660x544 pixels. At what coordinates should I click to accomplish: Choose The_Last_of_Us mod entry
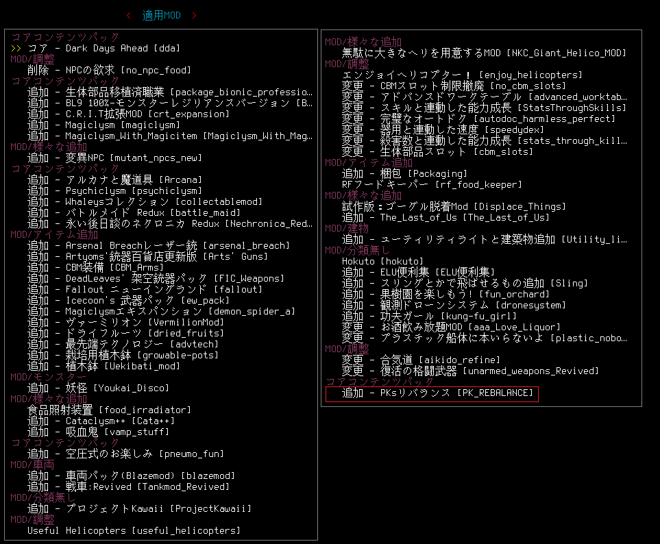pos(445,218)
